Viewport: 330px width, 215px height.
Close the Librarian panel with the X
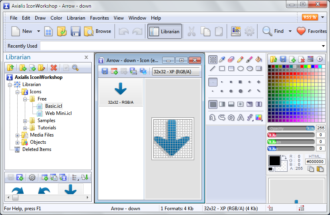86,57
